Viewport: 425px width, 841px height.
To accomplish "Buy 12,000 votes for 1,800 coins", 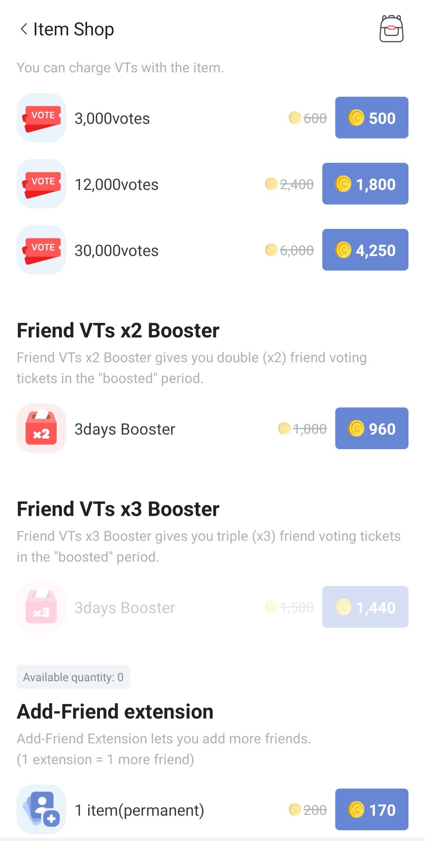I will click(x=365, y=184).
